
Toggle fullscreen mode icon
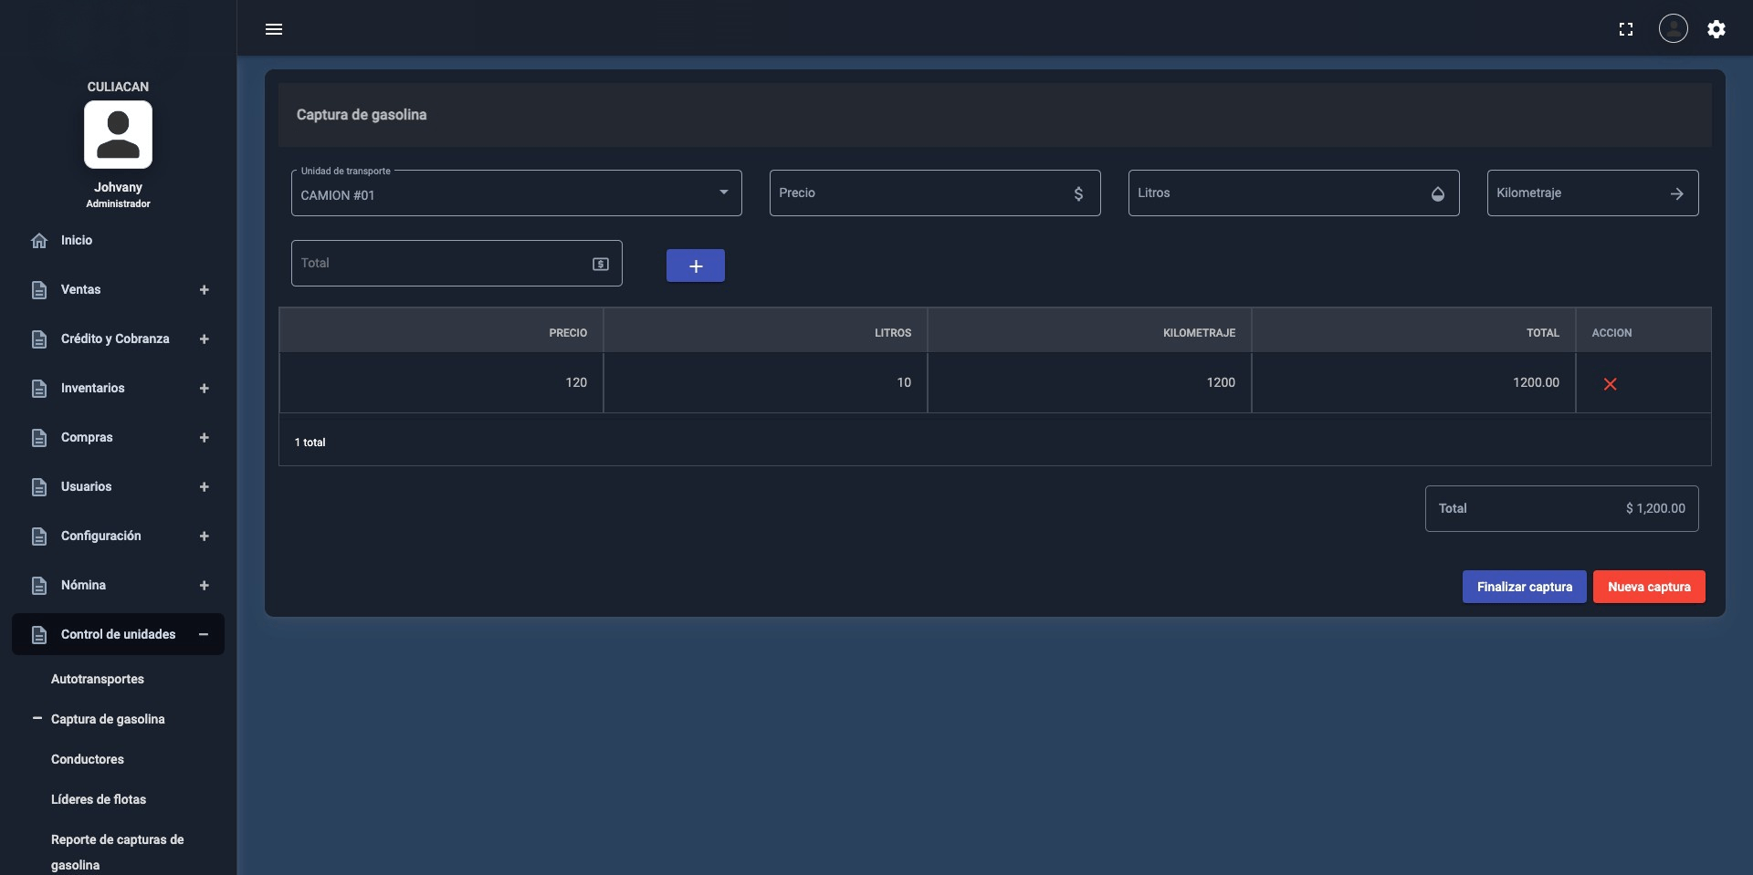[x=1626, y=29]
